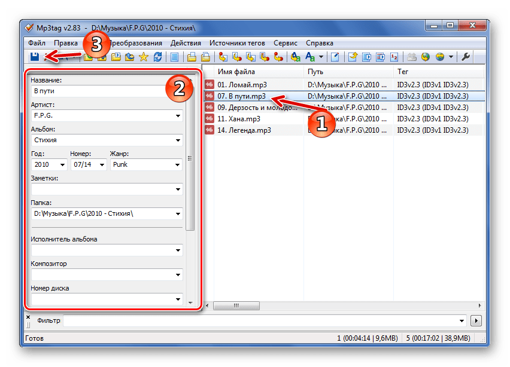Click the Save tag floppy disk icon
This screenshot has height=367, width=510.
pyautogui.click(x=35, y=57)
